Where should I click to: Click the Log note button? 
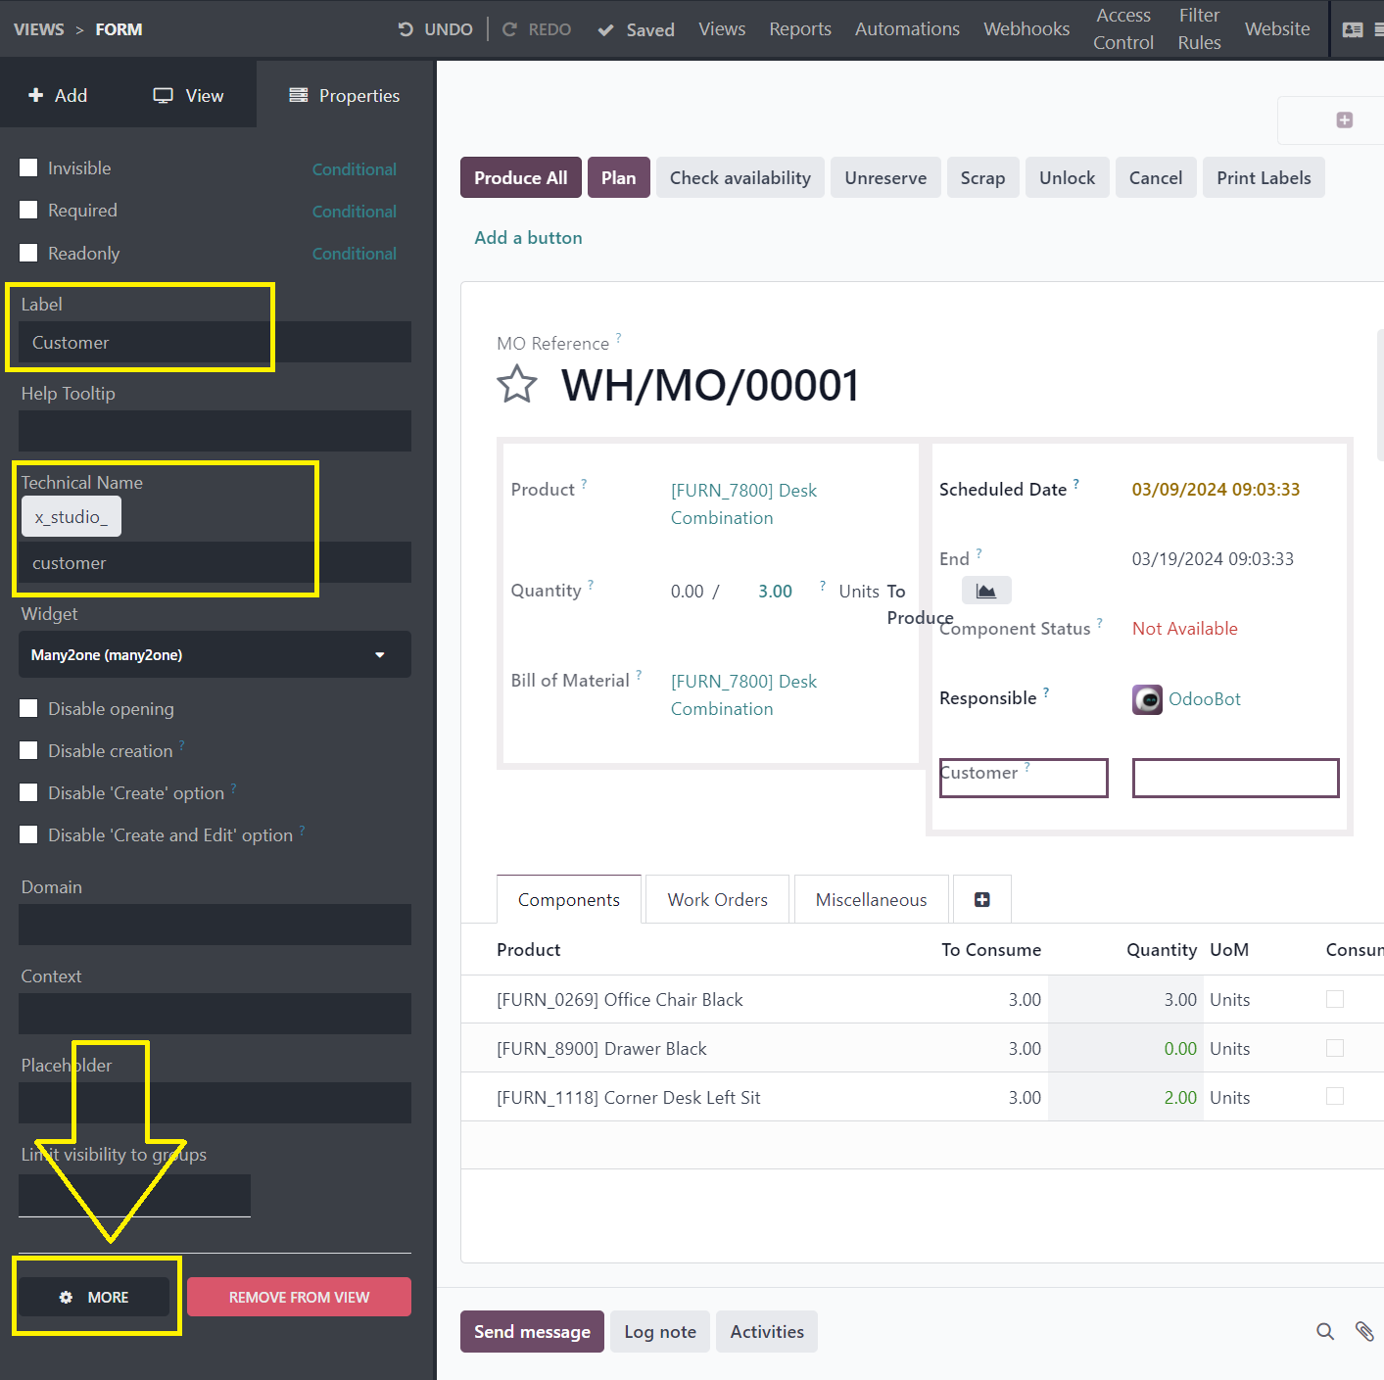[660, 1331]
